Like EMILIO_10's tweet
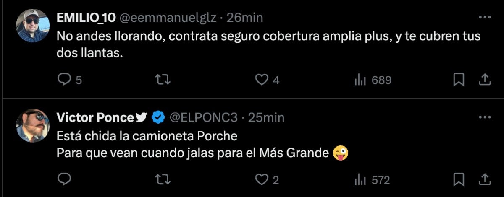 click(262, 80)
